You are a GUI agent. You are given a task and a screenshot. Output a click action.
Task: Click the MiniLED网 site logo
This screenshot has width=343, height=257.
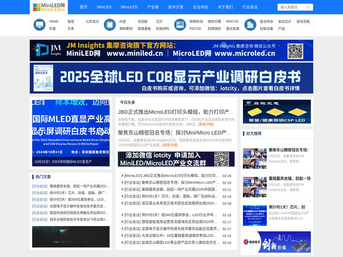click(x=49, y=7)
